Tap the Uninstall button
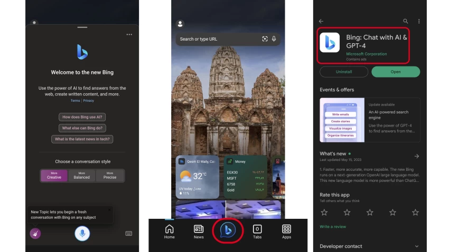The image size is (449, 252). [x=344, y=72]
